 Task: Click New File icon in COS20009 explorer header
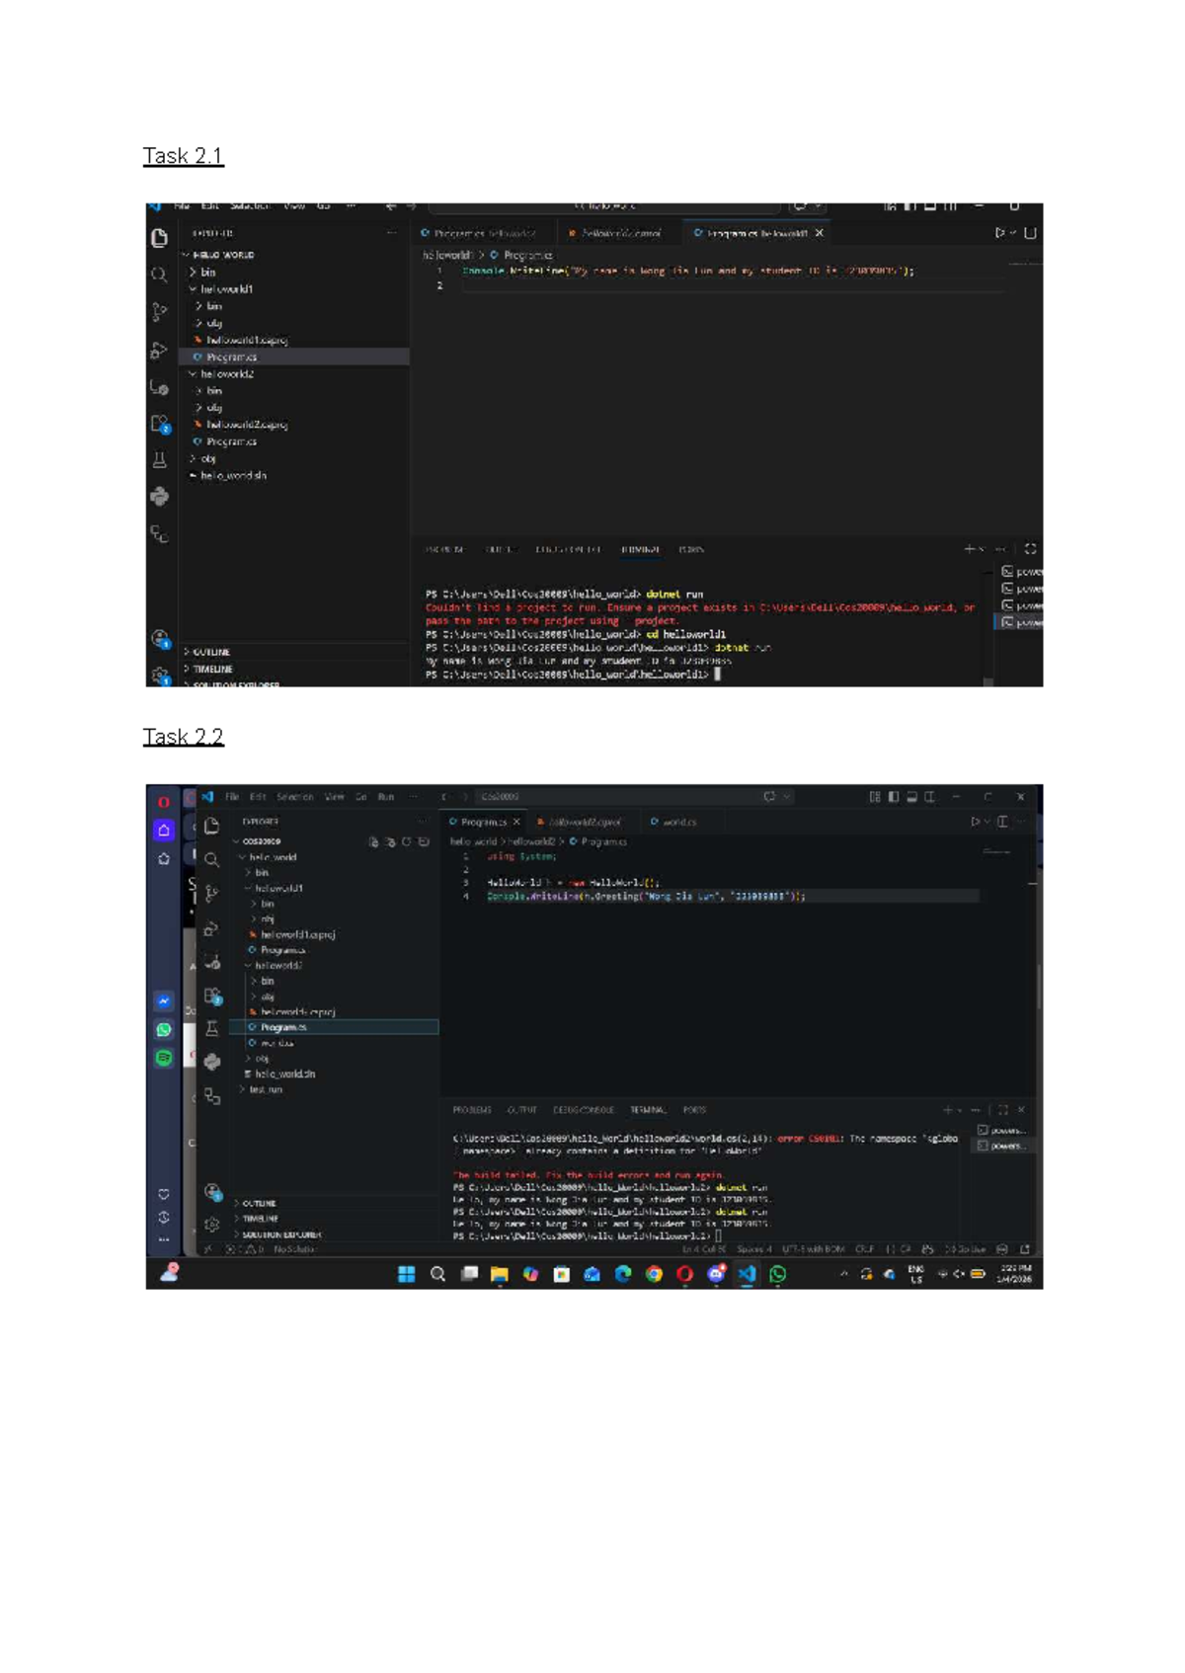(373, 841)
